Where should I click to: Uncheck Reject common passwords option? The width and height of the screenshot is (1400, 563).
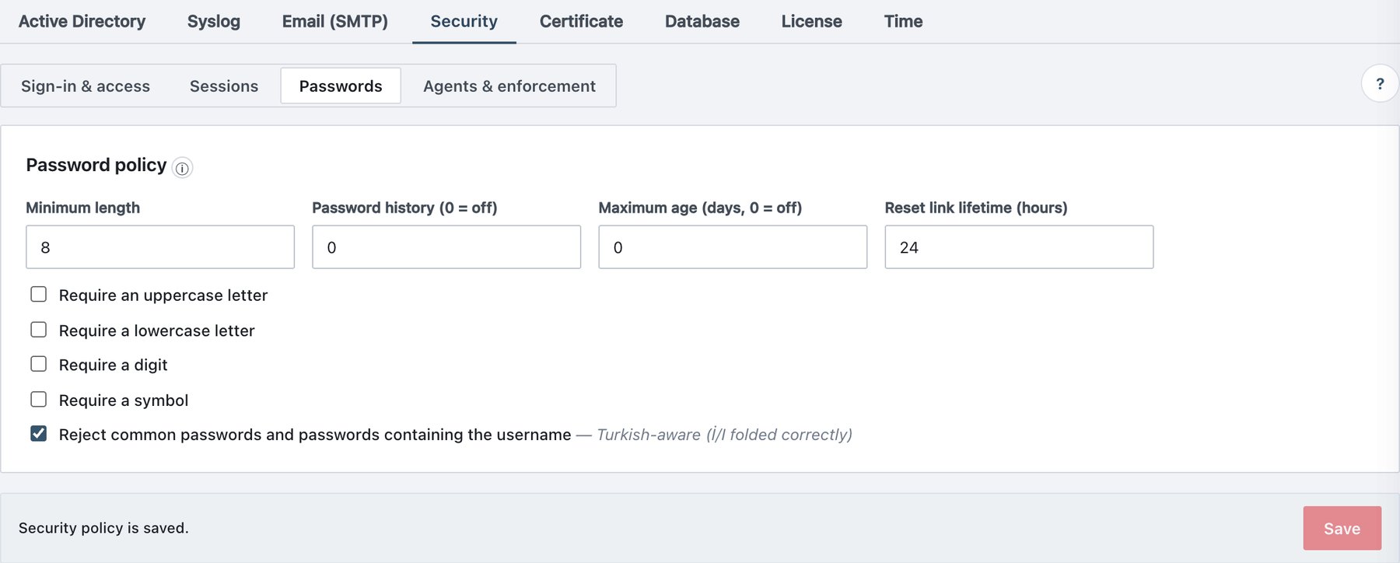[38, 434]
